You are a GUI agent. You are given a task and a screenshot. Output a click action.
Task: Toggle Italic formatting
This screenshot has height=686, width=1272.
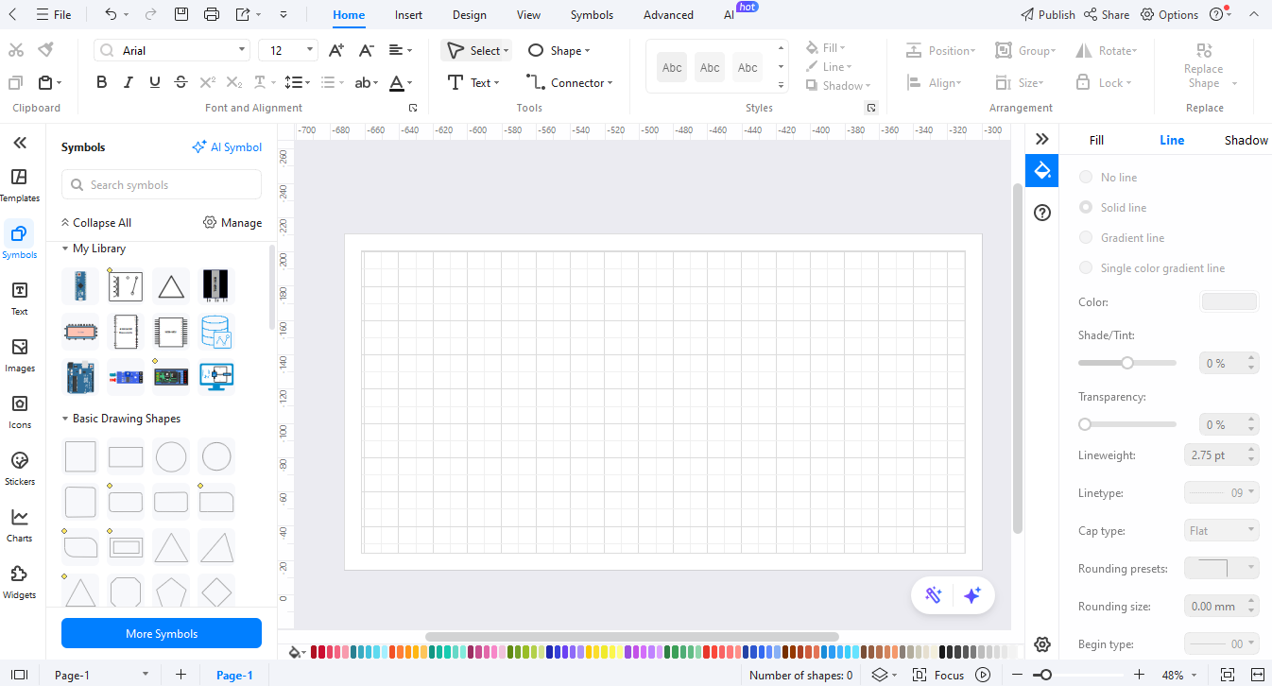tap(129, 82)
